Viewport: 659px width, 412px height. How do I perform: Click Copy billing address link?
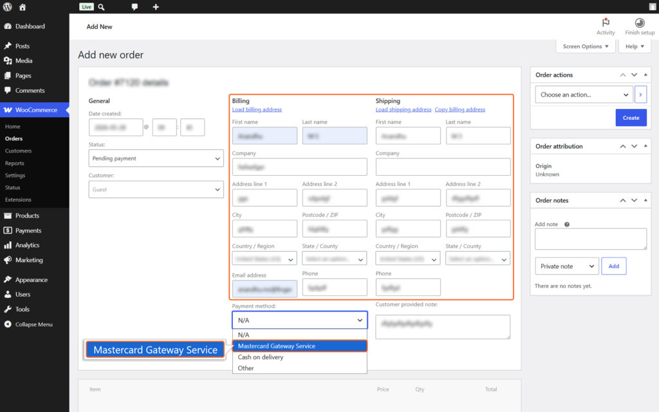[x=459, y=109]
